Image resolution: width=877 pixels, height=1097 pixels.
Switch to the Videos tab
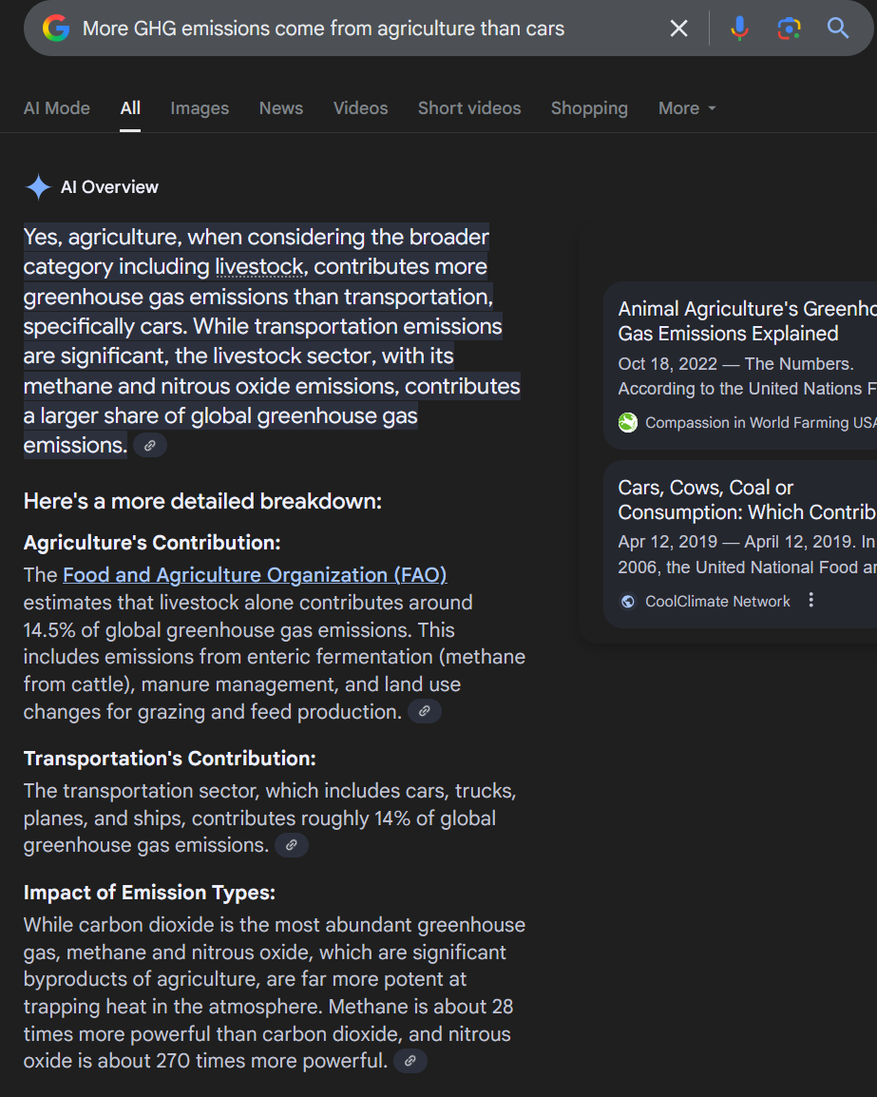(360, 107)
